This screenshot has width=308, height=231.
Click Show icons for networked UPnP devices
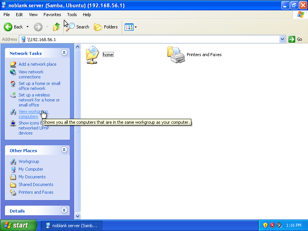34,128
